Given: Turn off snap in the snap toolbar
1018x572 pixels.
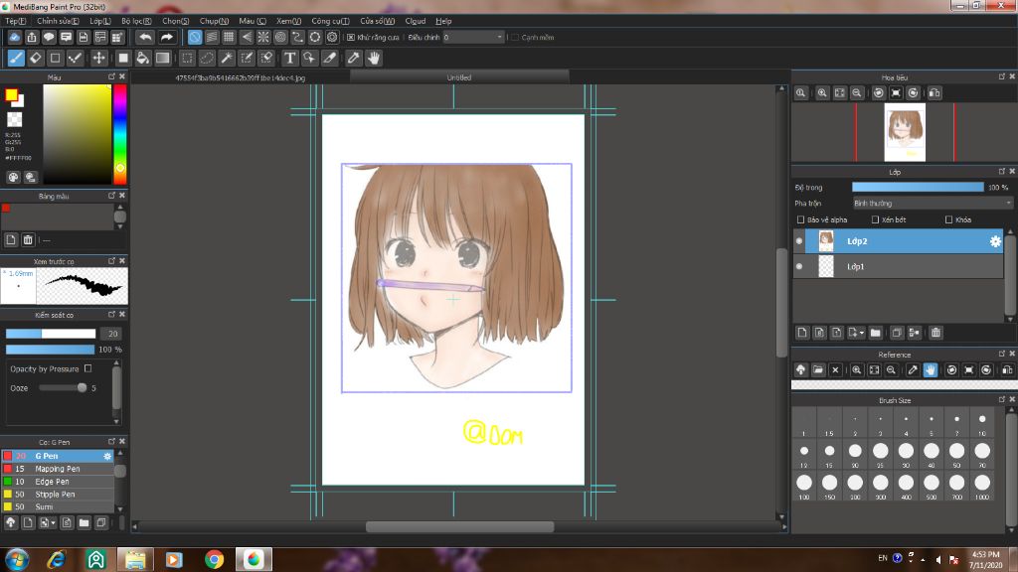Looking at the screenshot, I should 195,37.
